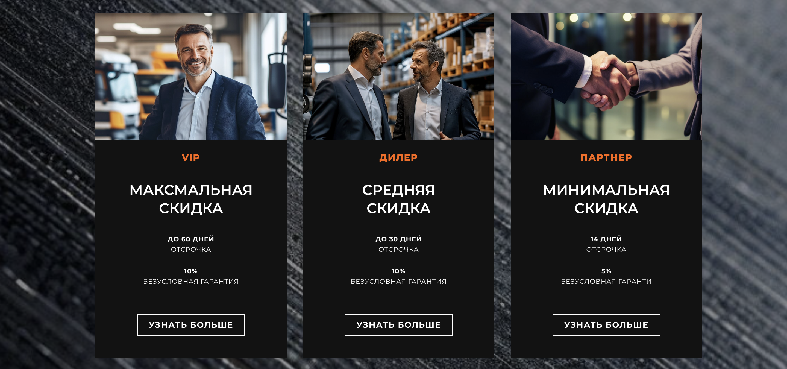The width and height of the screenshot is (787, 369).
Task: Click ОТСРОЧКА label in the ПАРТНЕР card
Action: (606, 250)
